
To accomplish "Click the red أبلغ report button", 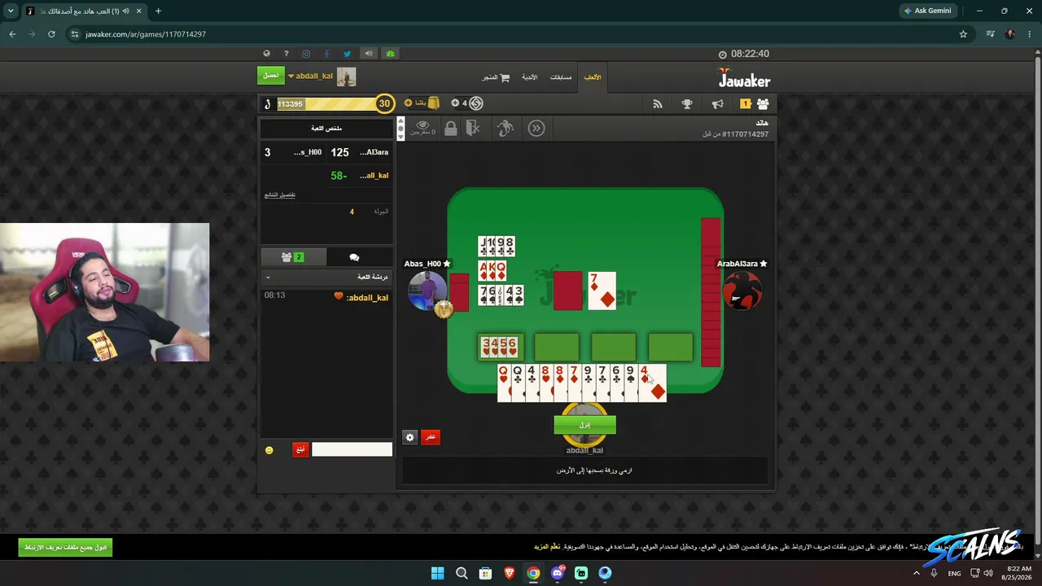I will (x=300, y=449).
